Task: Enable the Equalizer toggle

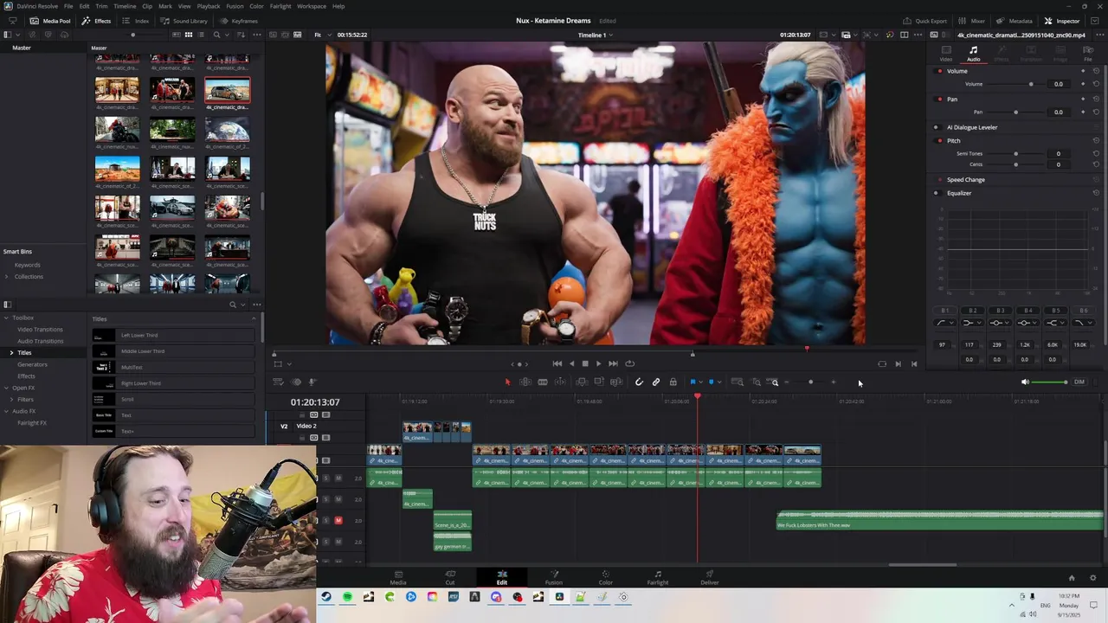Action: click(x=936, y=193)
